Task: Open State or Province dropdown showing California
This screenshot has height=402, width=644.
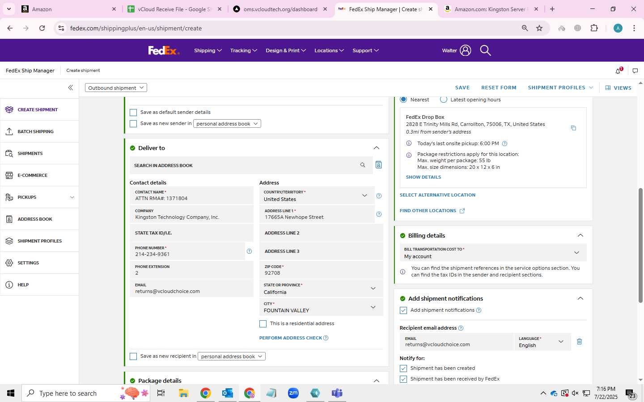Action: click(x=321, y=289)
